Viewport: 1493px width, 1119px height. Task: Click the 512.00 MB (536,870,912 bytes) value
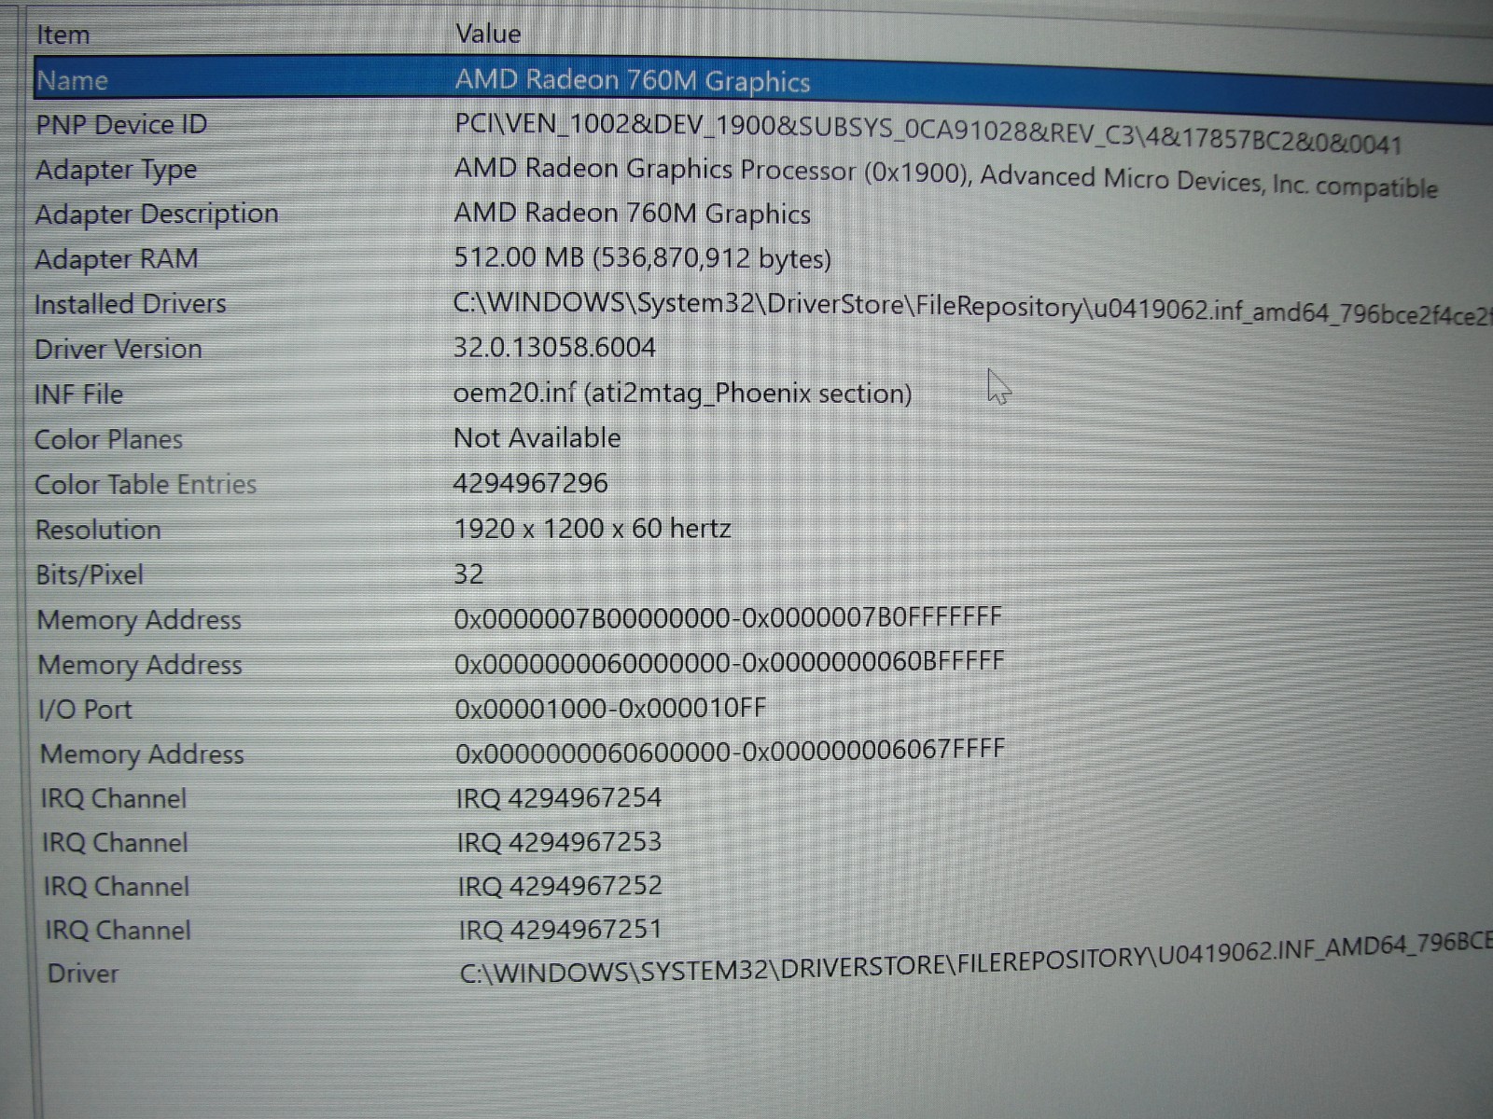click(x=642, y=257)
